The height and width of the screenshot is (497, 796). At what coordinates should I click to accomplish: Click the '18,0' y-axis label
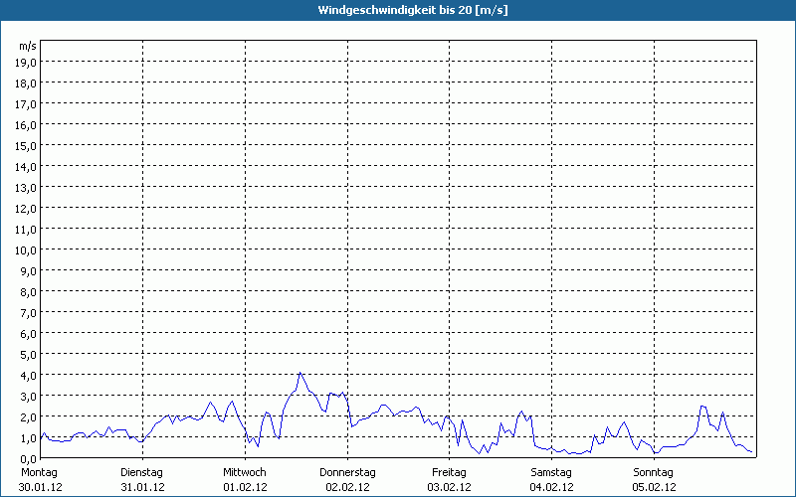point(26,83)
